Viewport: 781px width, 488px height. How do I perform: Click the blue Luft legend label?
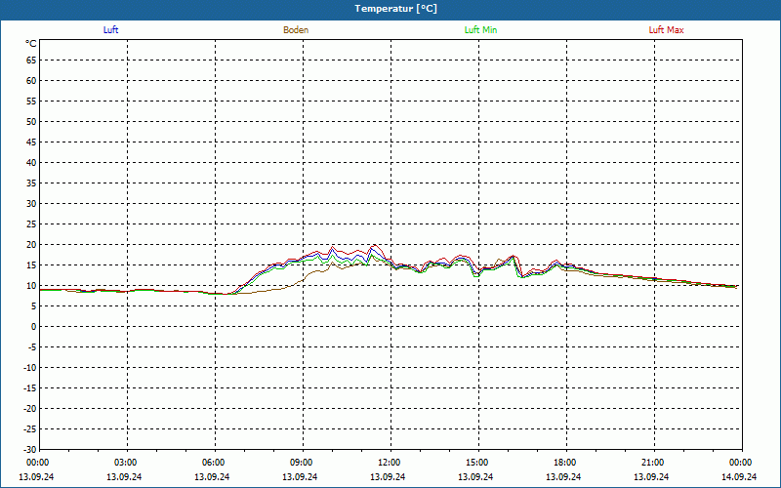[x=110, y=30]
